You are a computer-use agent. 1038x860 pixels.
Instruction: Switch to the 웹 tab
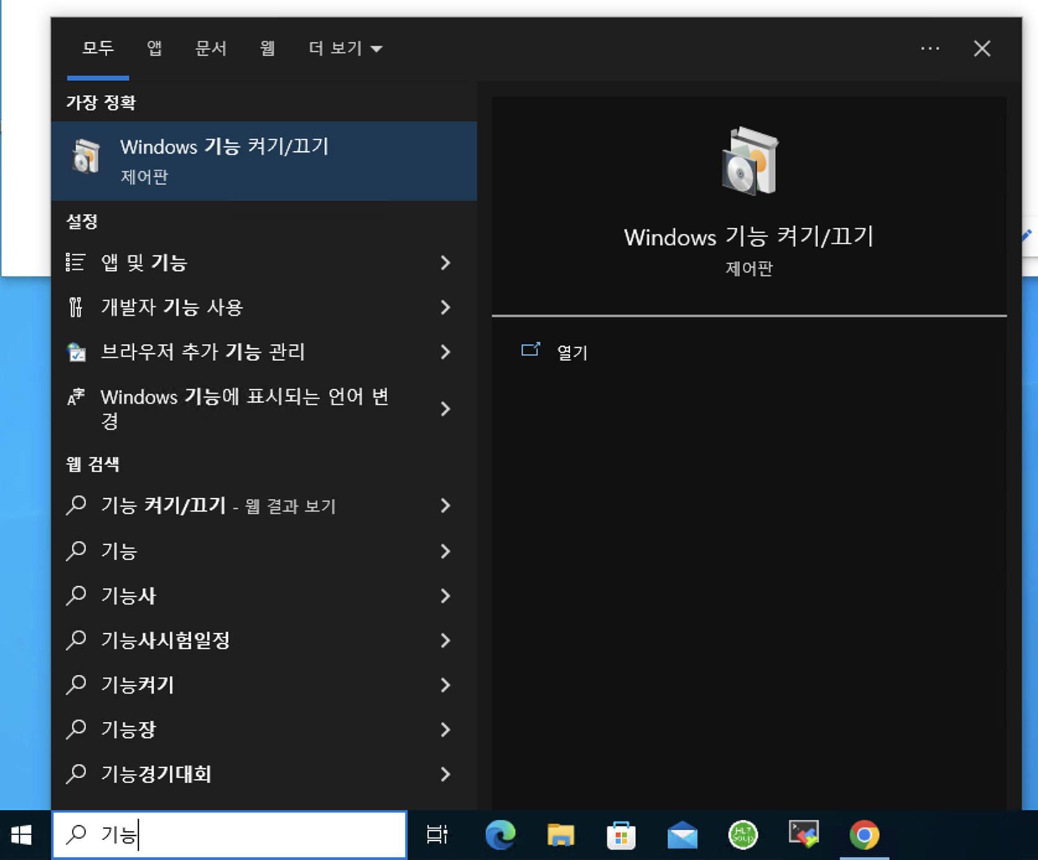click(267, 48)
